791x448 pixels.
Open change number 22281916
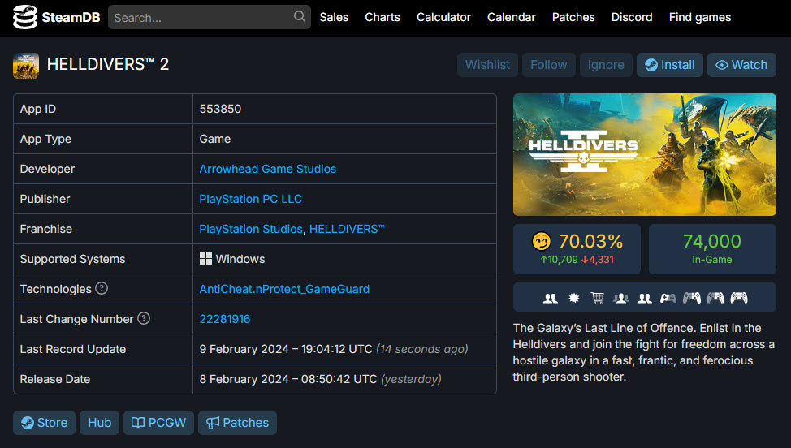click(225, 319)
